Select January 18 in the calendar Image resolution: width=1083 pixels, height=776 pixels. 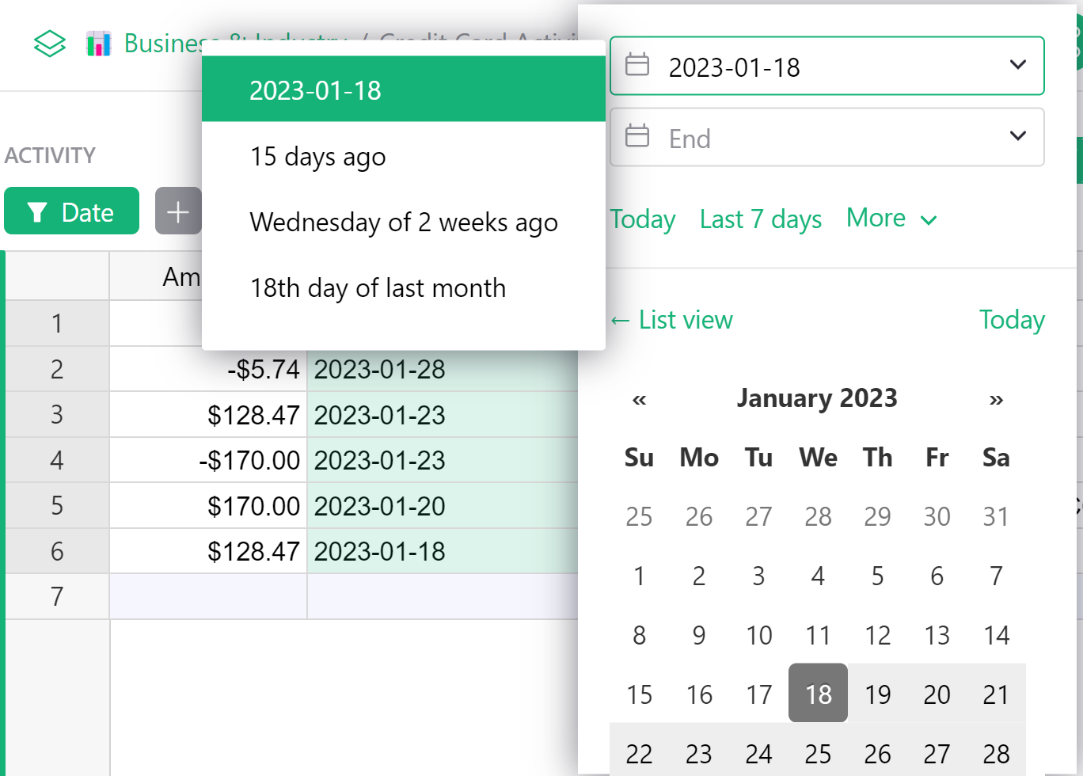(x=818, y=694)
